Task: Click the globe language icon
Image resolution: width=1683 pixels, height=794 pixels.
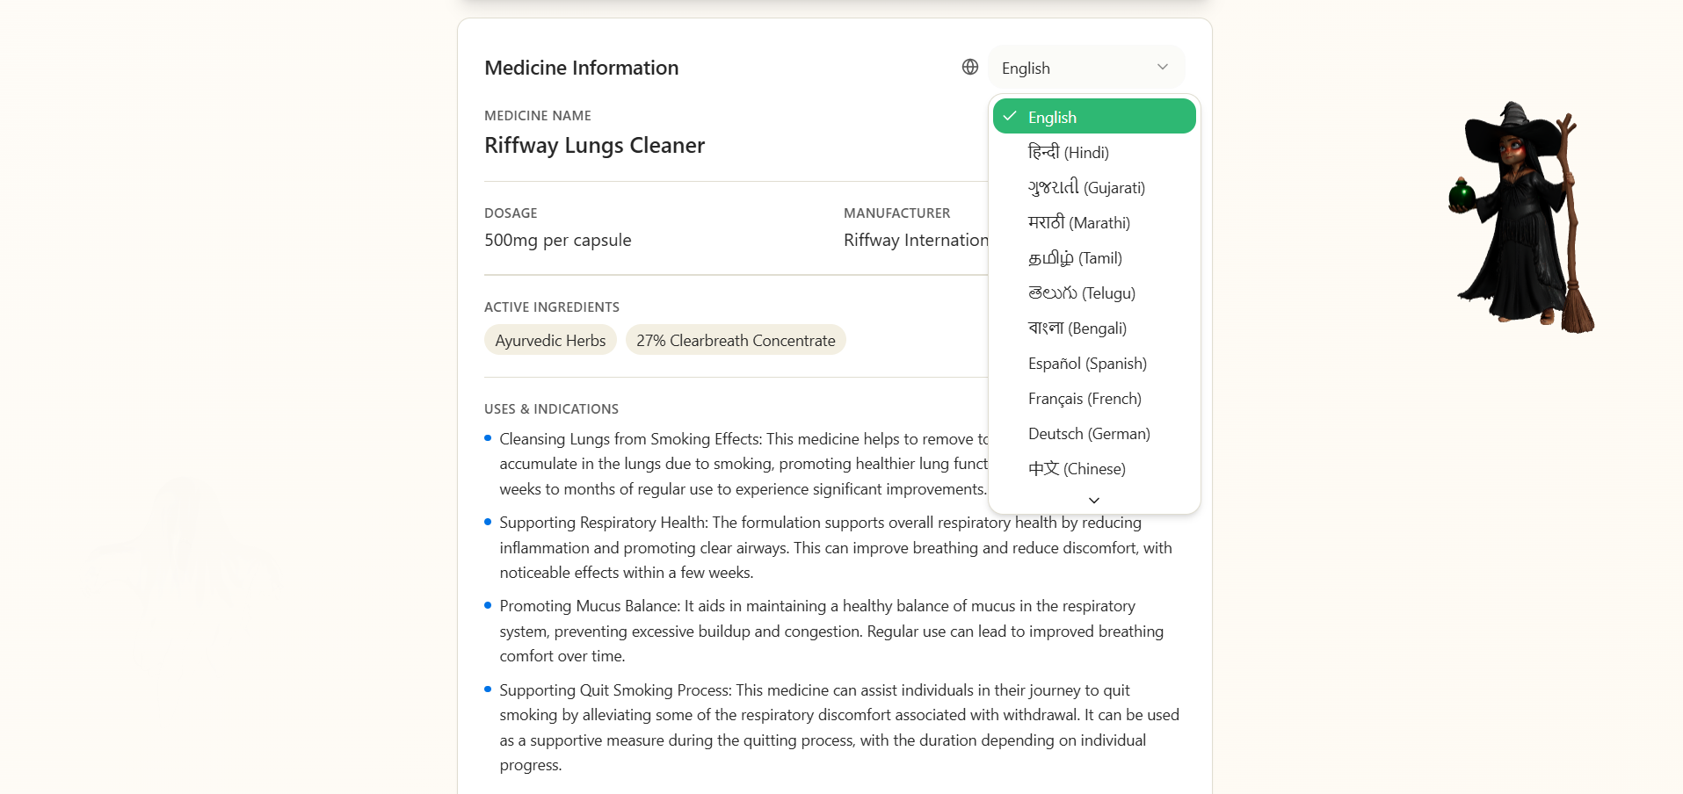Action: coord(970,68)
